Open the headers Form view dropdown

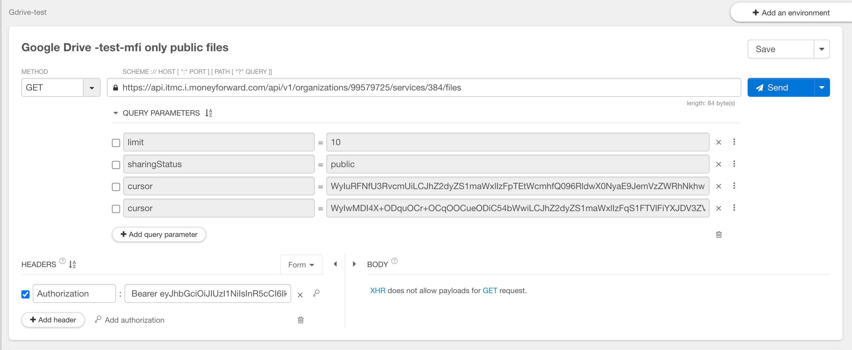[x=301, y=265]
